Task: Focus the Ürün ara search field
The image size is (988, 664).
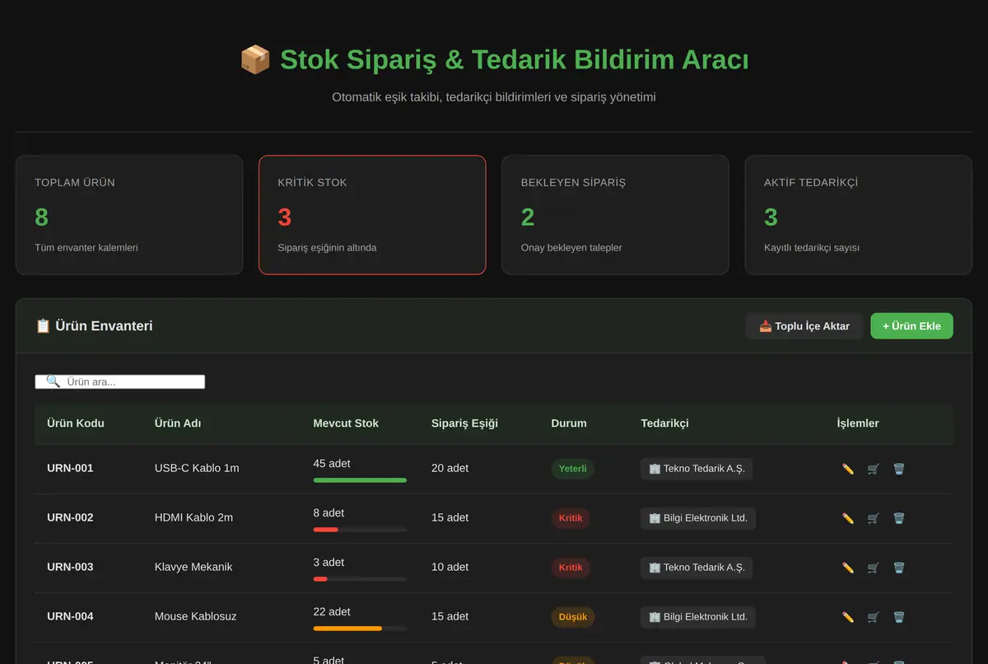Action: pyautogui.click(x=120, y=382)
